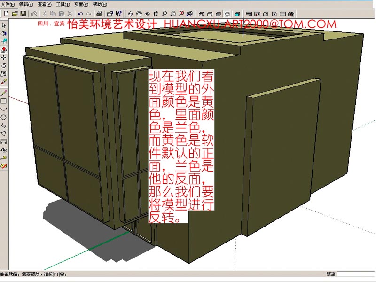Open the 工具(T) menu
The height and width of the screenshot is (282, 376).
point(63,4)
